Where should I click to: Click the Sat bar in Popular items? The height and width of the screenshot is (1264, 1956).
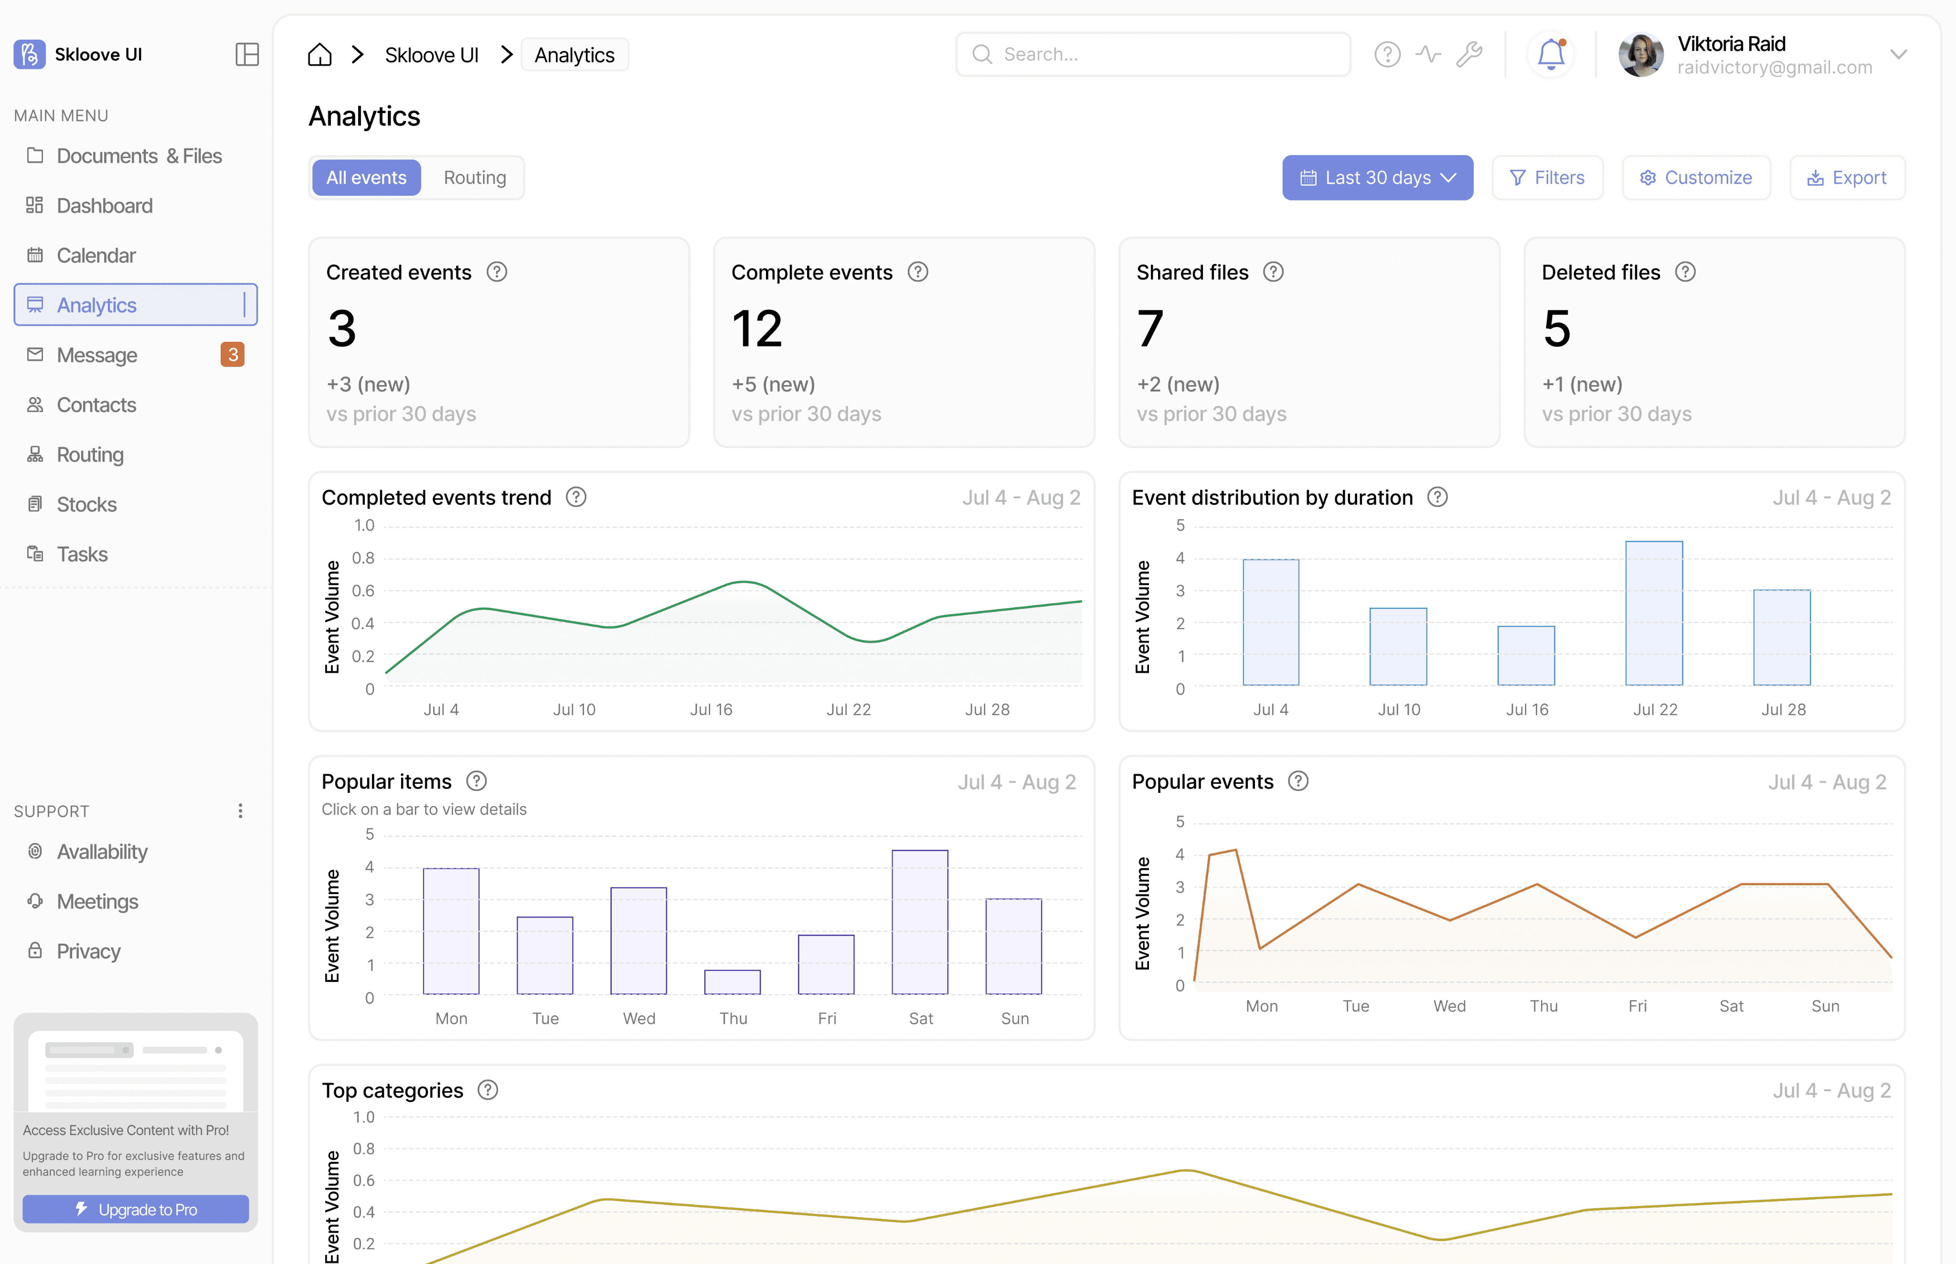920,922
